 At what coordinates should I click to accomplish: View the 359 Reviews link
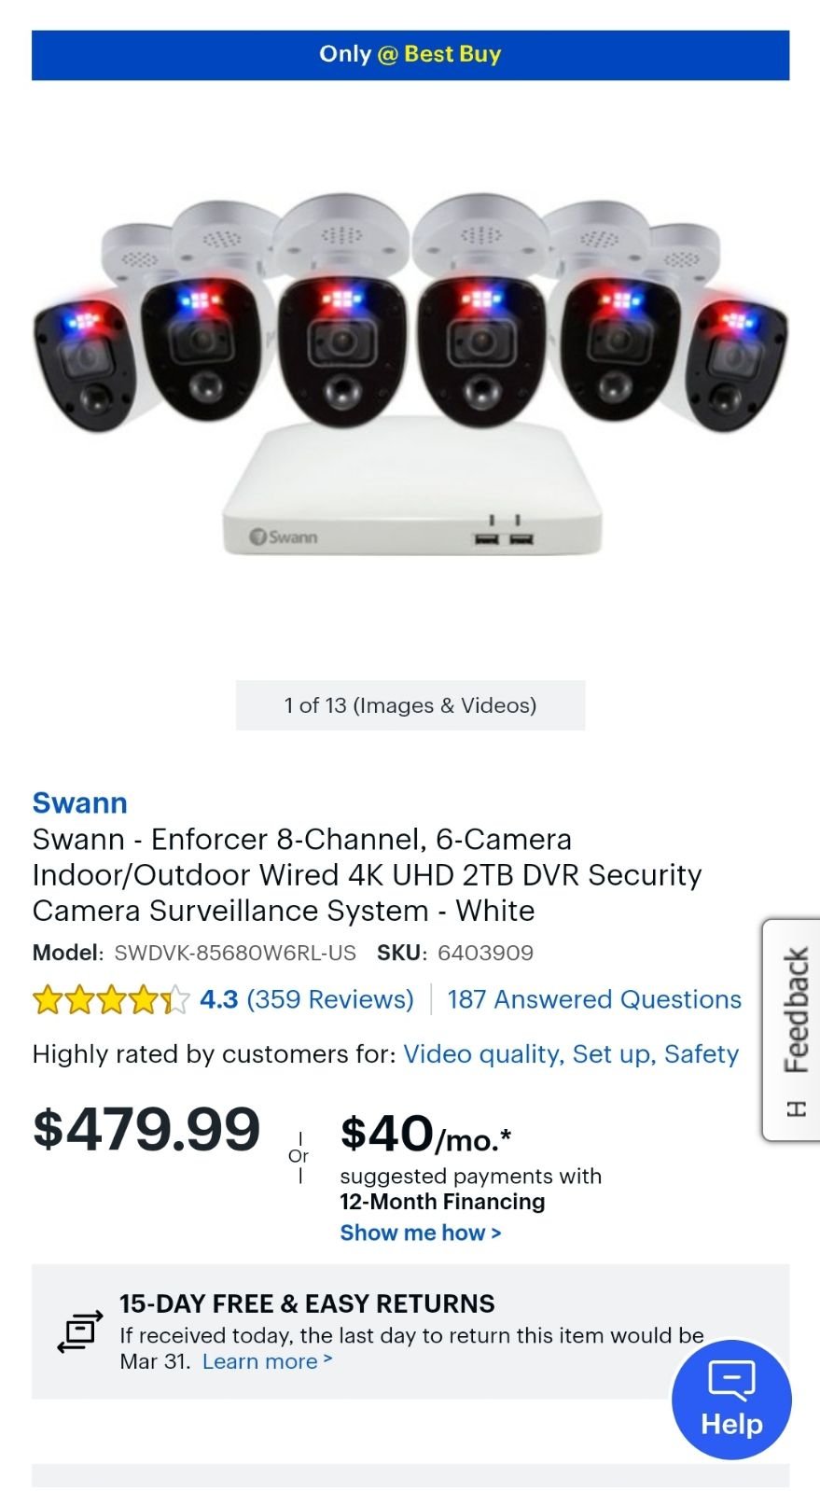coord(330,999)
